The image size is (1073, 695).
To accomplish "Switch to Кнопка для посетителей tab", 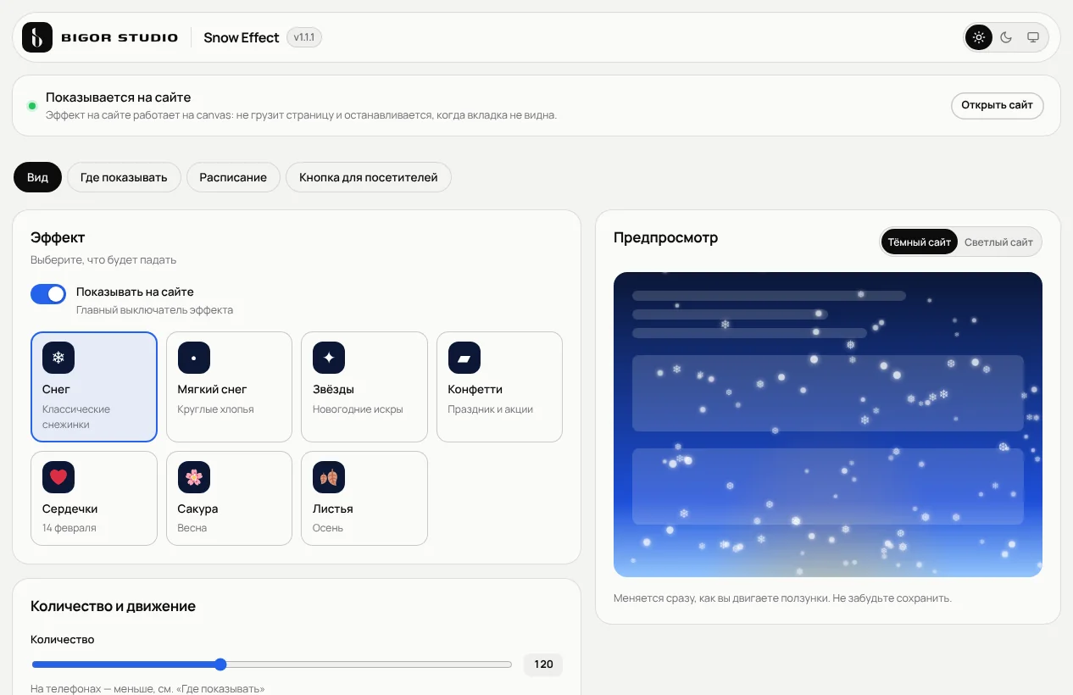I will click(x=369, y=177).
